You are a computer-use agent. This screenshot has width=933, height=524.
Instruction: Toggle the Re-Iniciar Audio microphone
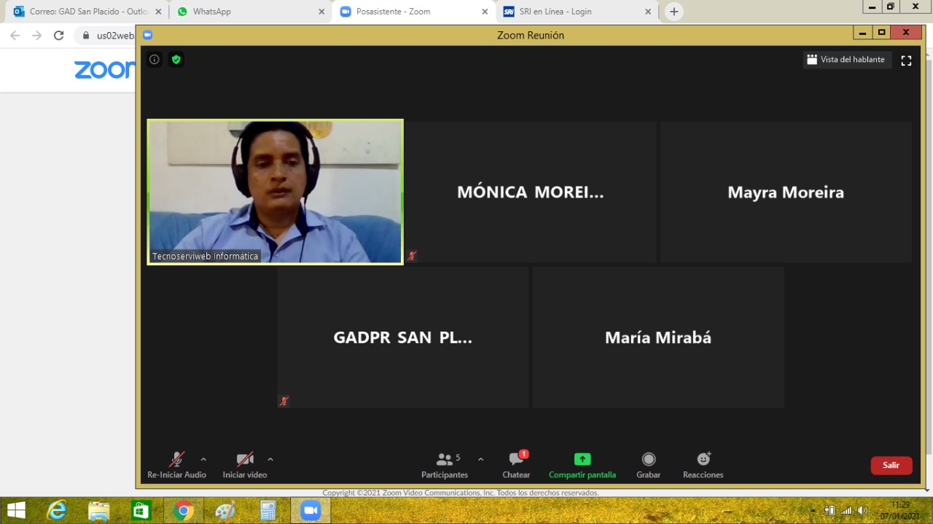point(176,465)
